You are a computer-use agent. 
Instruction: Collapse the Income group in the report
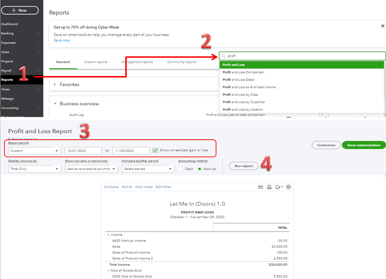click(108, 235)
